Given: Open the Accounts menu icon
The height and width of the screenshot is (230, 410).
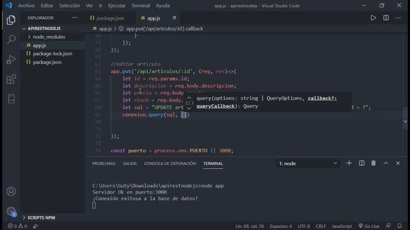Looking at the screenshot, I should 11,192.
